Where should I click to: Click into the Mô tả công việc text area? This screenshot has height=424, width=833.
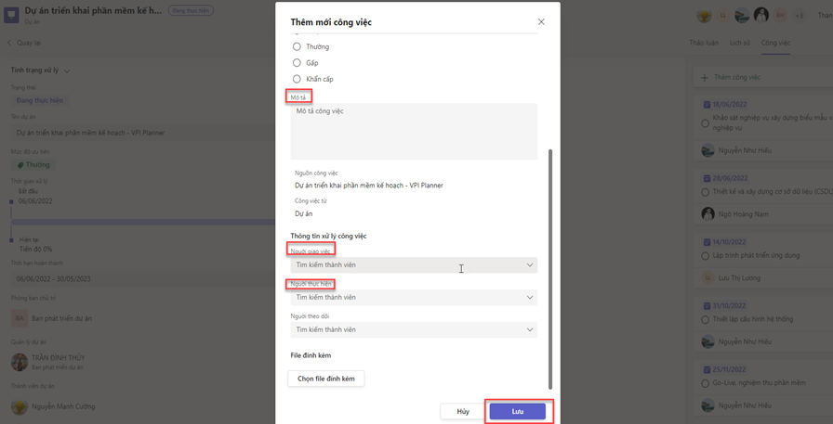coord(414,131)
